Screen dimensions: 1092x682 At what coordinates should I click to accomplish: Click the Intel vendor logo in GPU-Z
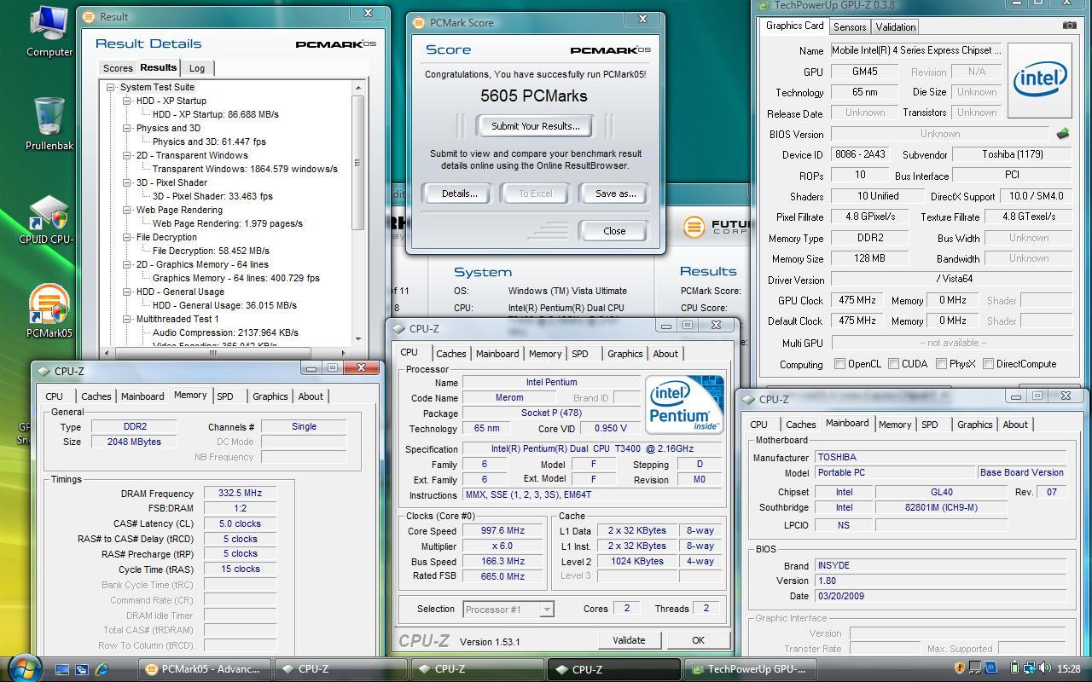1040,80
